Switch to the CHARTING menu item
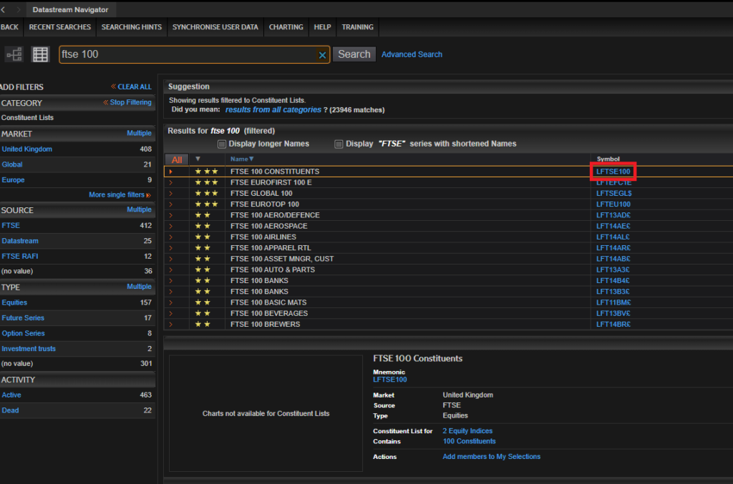The height and width of the screenshot is (484, 733). pos(286,27)
